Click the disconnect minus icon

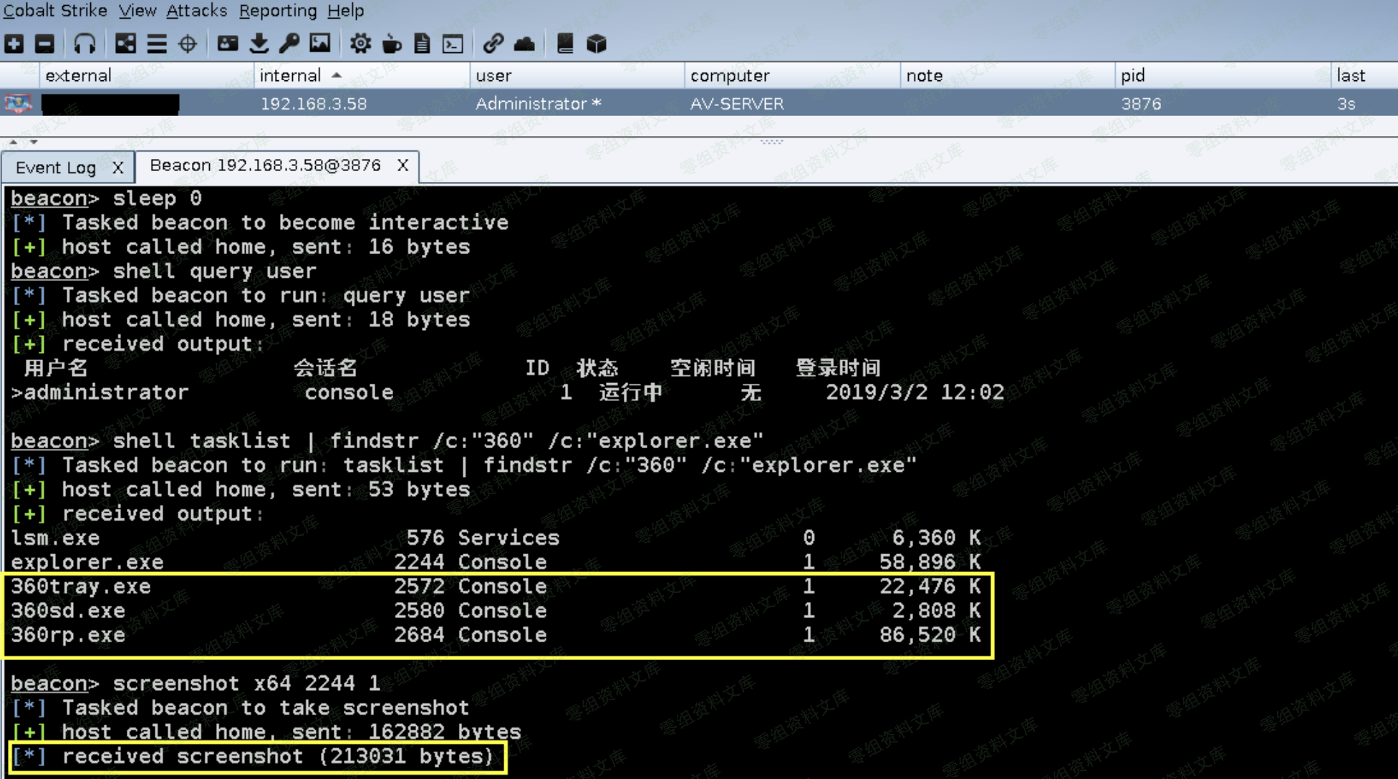coord(45,44)
